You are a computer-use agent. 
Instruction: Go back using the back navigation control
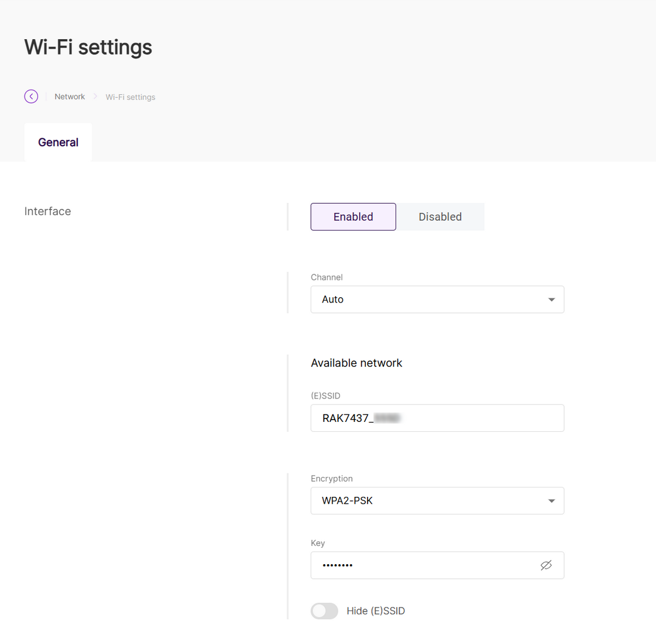pos(31,96)
